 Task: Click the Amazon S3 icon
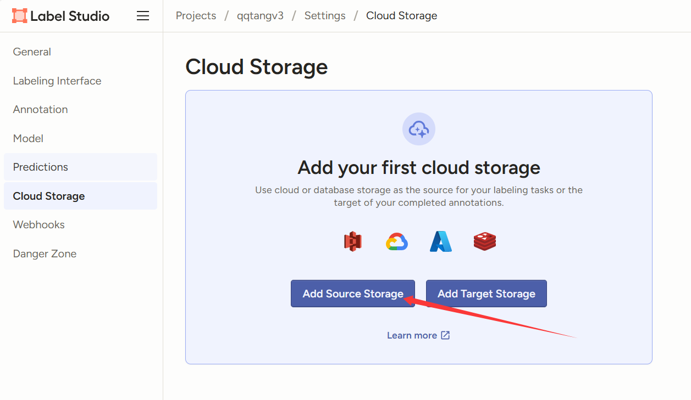(353, 241)
